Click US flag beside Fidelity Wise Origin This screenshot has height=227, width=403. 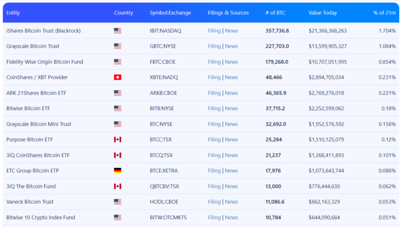coord(117,62)
